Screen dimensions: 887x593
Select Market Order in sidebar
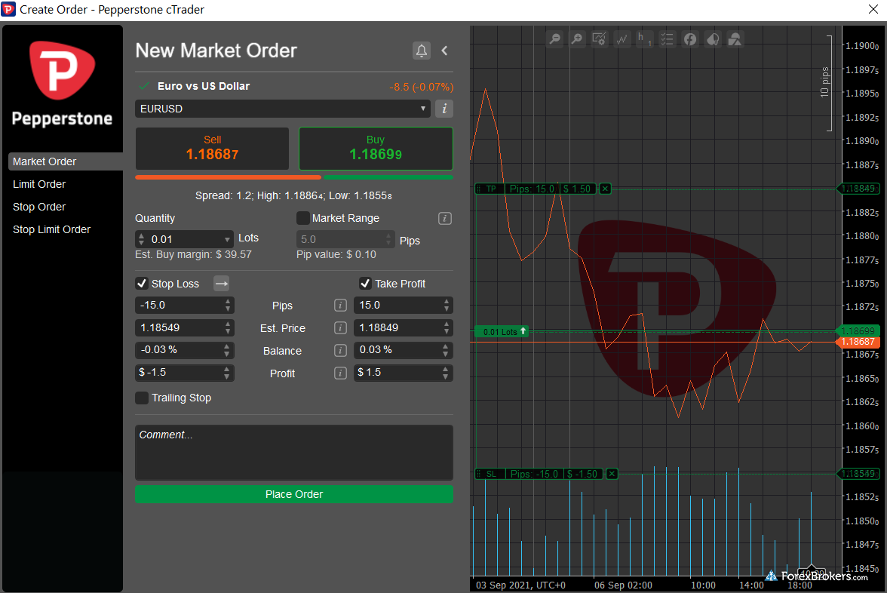click(x=65, y=161)
